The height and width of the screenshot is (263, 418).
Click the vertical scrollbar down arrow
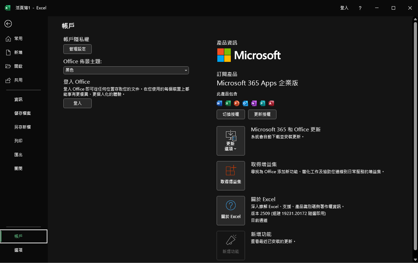click(x=415, y=259)
